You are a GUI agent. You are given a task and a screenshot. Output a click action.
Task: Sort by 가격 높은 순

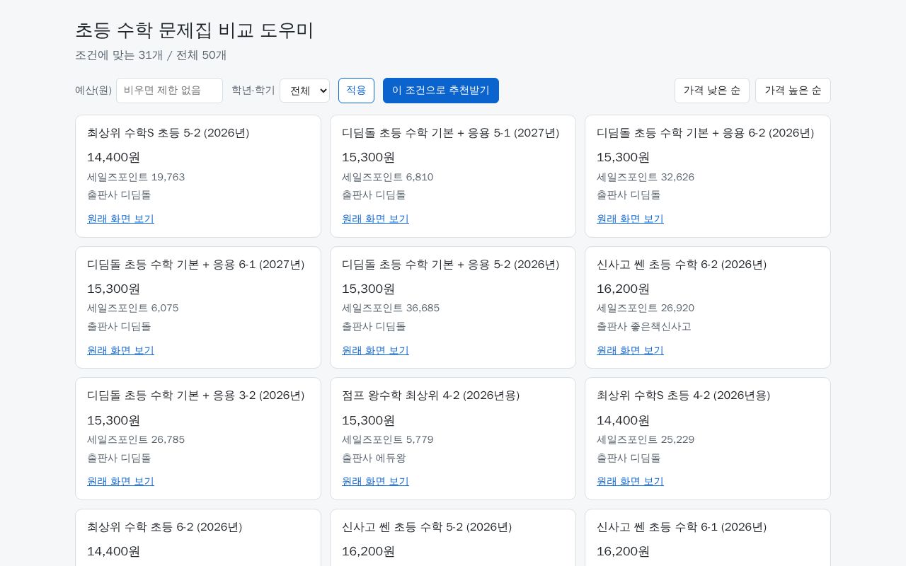[x=793, y=91]
